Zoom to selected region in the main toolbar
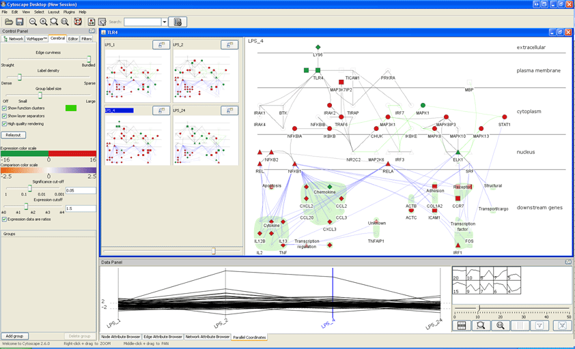The height and width of the screenshot is (349, 575). [54, 22]
